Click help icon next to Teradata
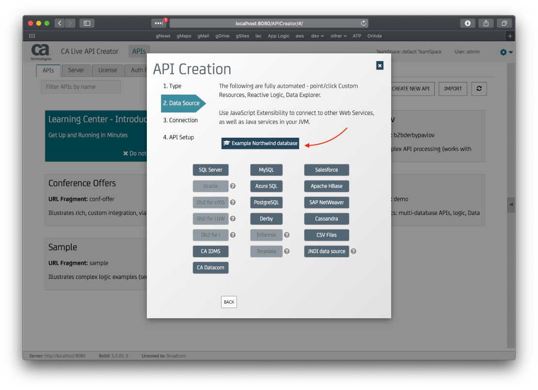The image size is (538, 390). pyautogui.click(x=286, y=251)
